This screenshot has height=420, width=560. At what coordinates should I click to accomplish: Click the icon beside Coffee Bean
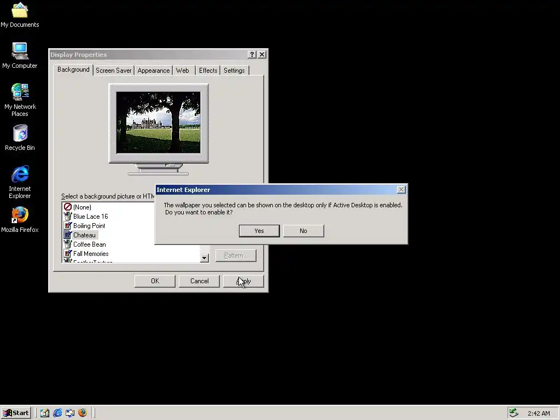click(x=67, y=244)
